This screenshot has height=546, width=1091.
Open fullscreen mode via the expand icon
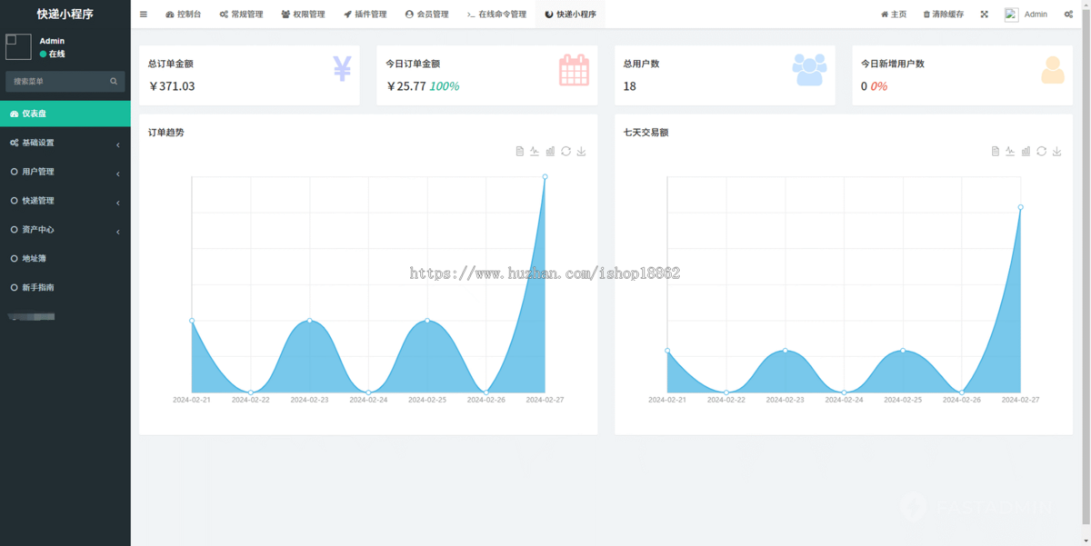984,14
